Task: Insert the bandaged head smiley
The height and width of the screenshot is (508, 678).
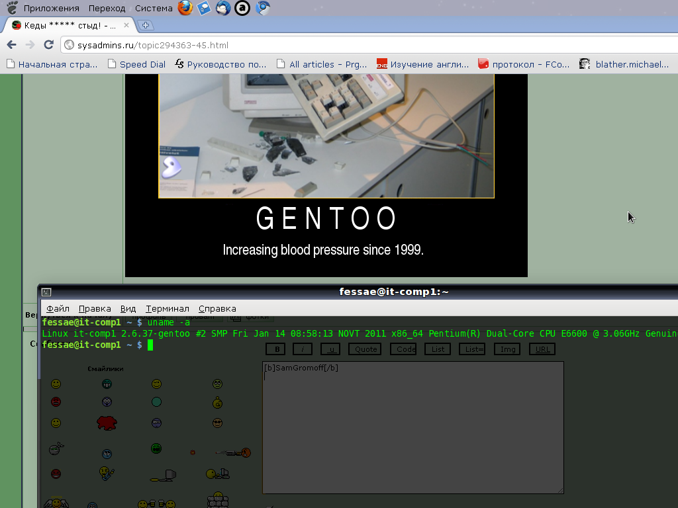Action: (x=56, y=449)
